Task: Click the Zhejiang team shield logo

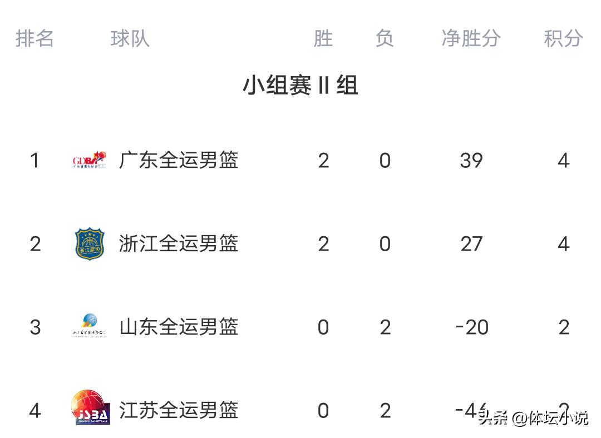Action: click(x=89, y=244)
